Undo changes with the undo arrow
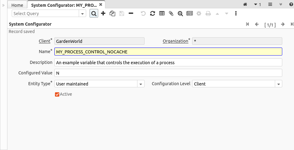This screenshot has height=150, width=294. click(143, 14)
